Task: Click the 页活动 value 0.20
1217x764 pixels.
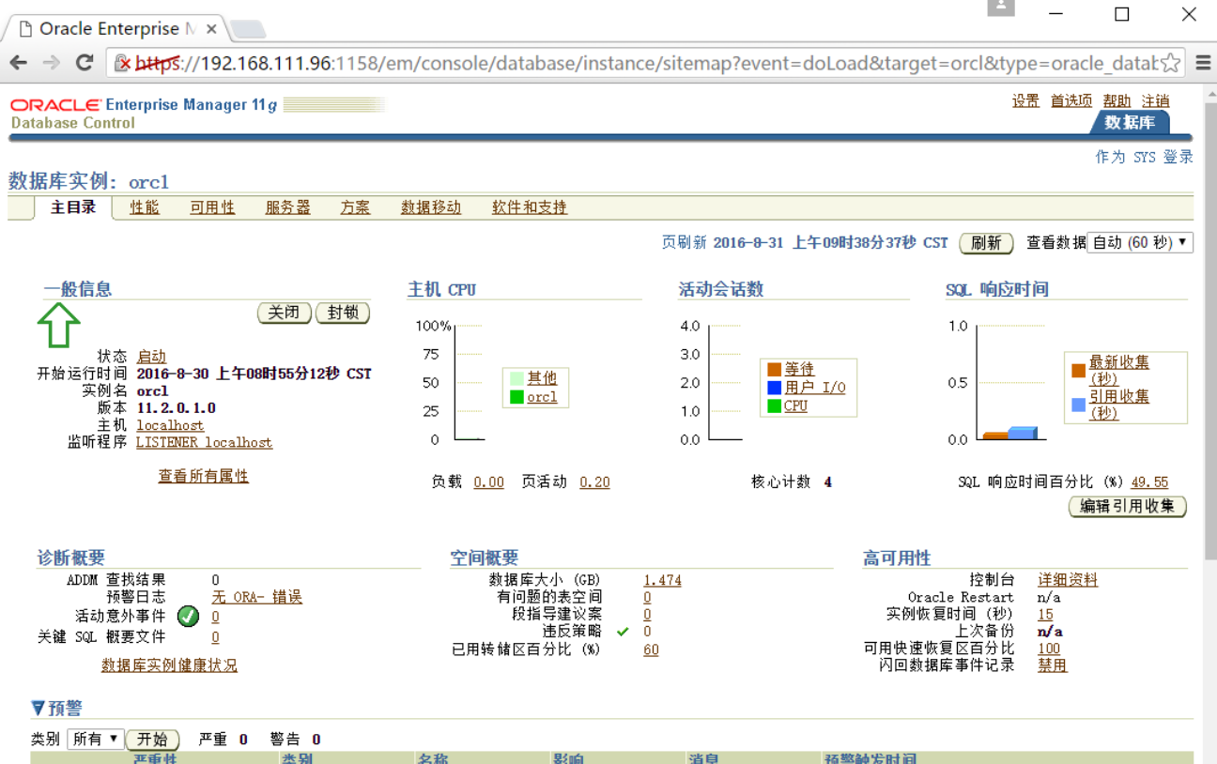Action: pyautogui.click(x=594, y=481)
